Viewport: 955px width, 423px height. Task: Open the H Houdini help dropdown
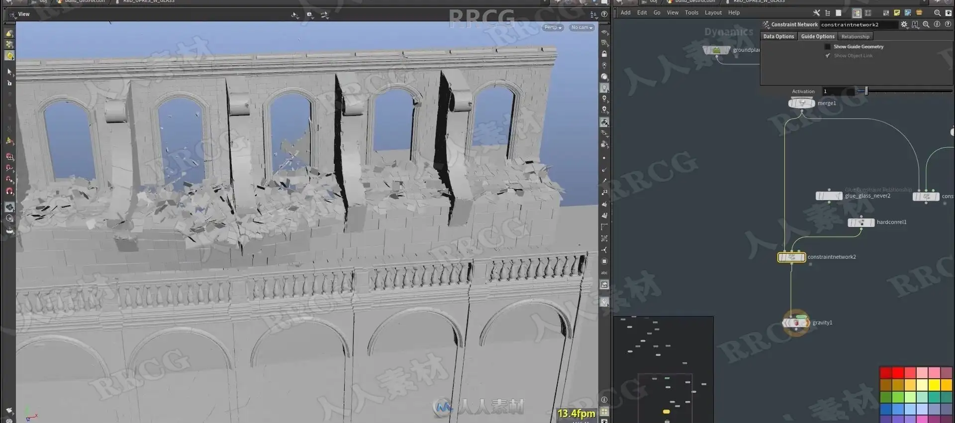point(915,24)
